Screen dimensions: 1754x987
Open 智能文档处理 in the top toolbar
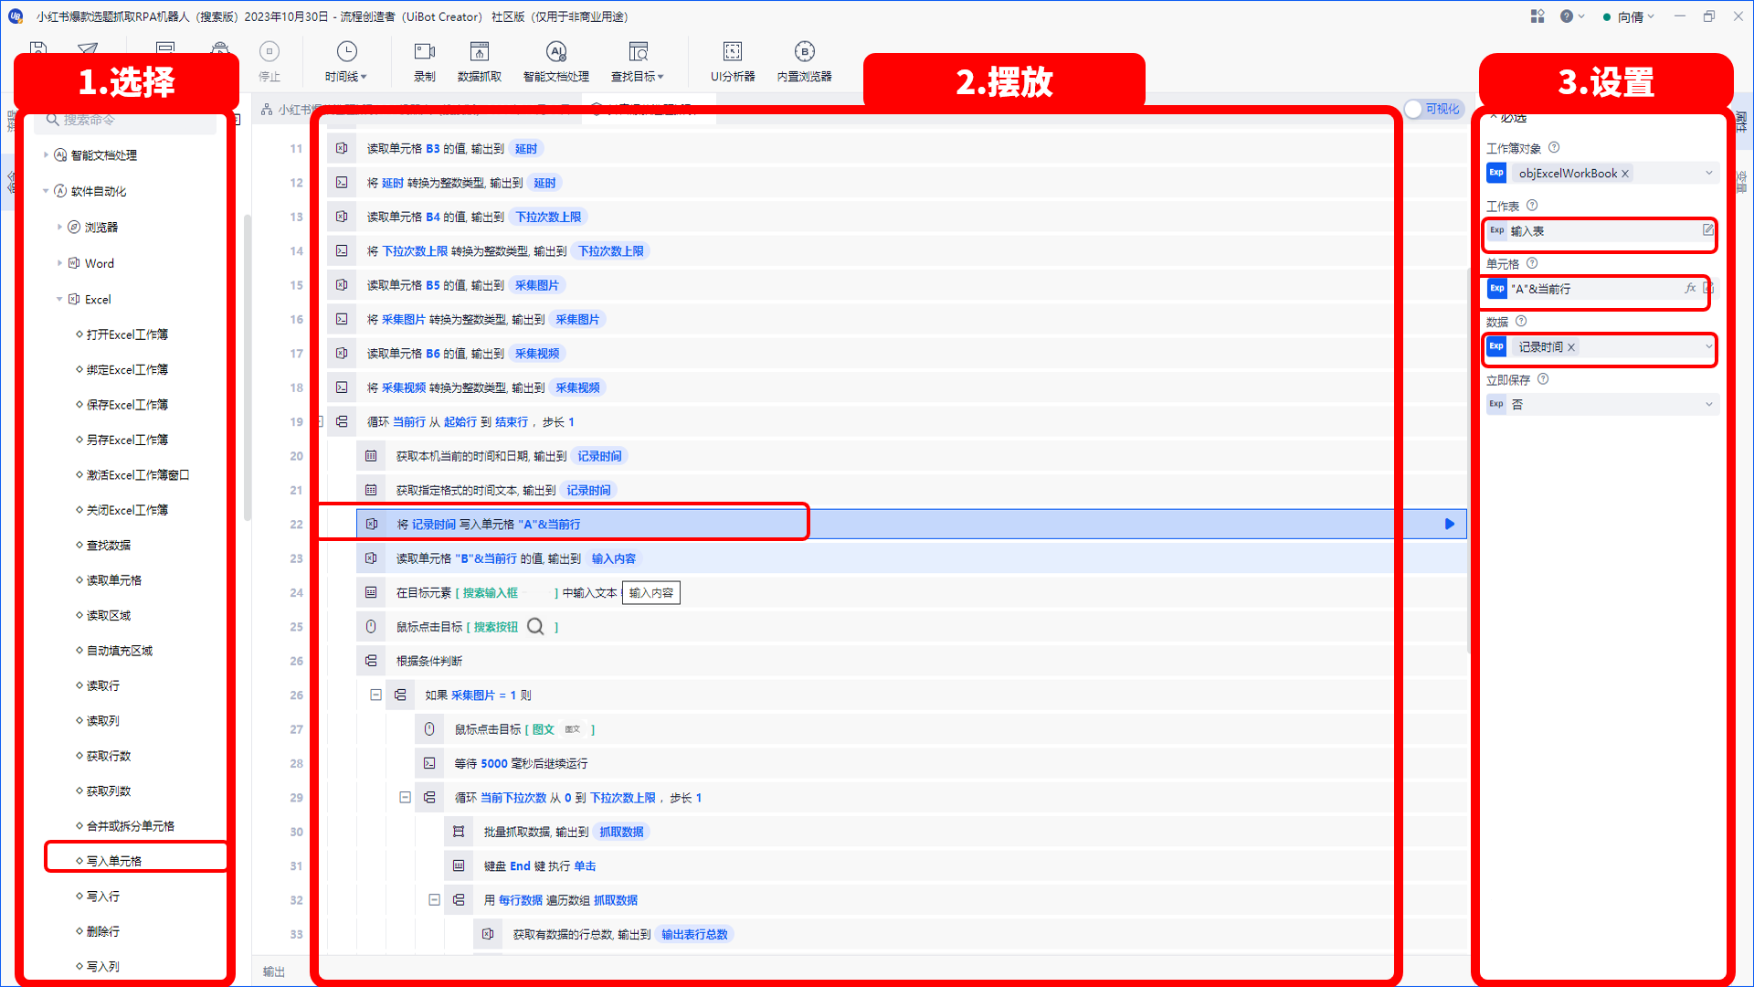click(x=556, y=60)
